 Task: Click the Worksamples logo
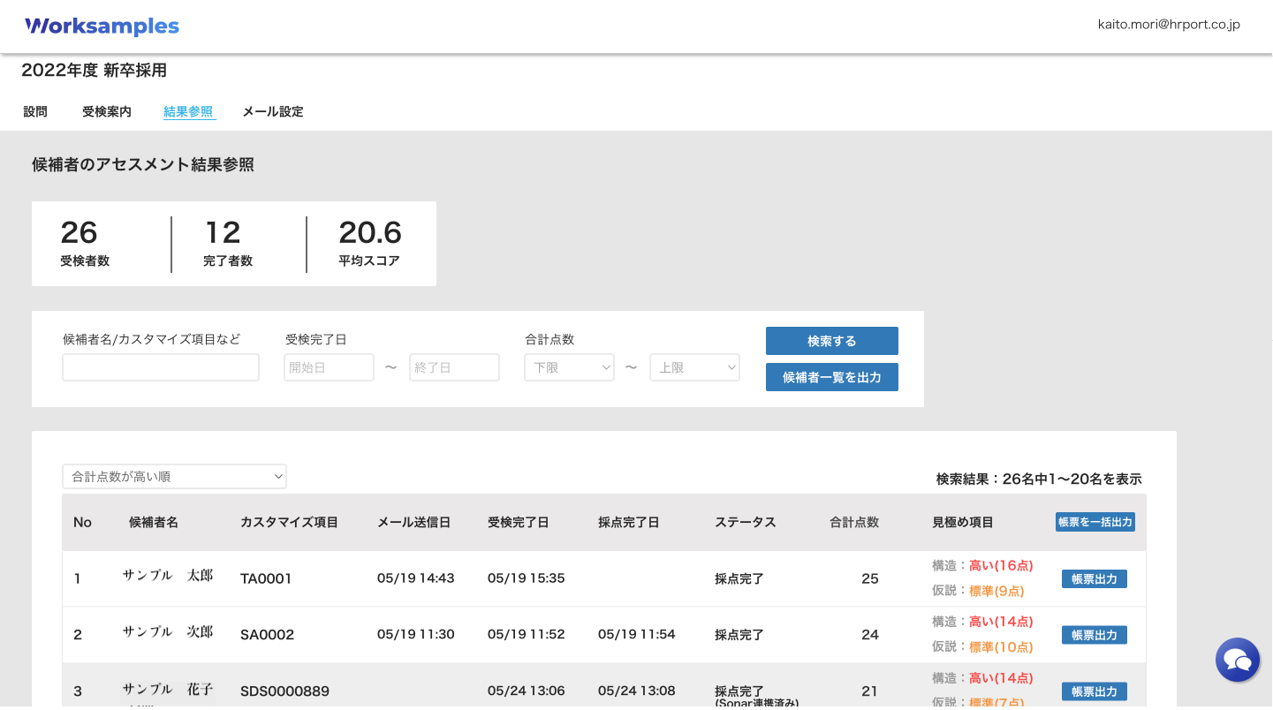point(102,26)
